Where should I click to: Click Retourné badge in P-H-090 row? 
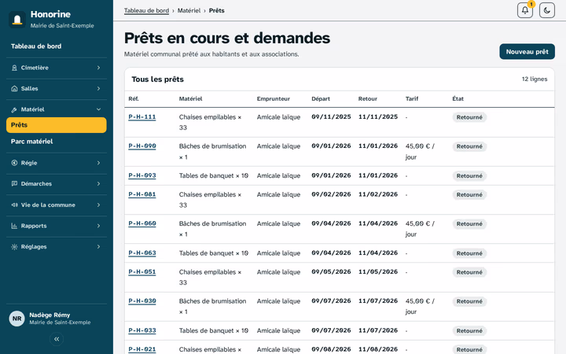click(x=469, y=146)
